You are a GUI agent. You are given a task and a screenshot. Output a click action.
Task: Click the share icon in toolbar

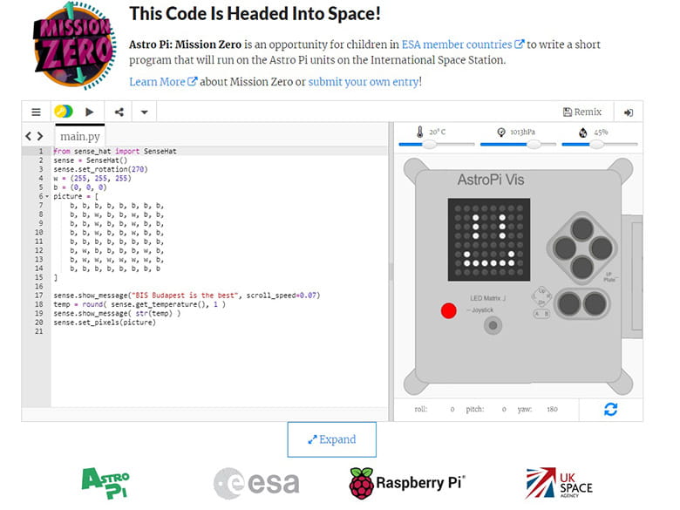coord(119,112)
